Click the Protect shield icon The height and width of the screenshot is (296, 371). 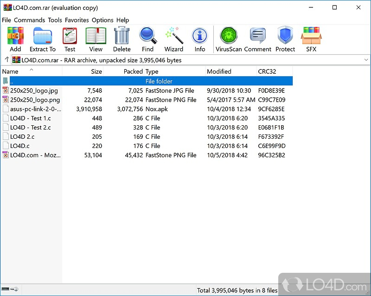click(x=285, y=39)
